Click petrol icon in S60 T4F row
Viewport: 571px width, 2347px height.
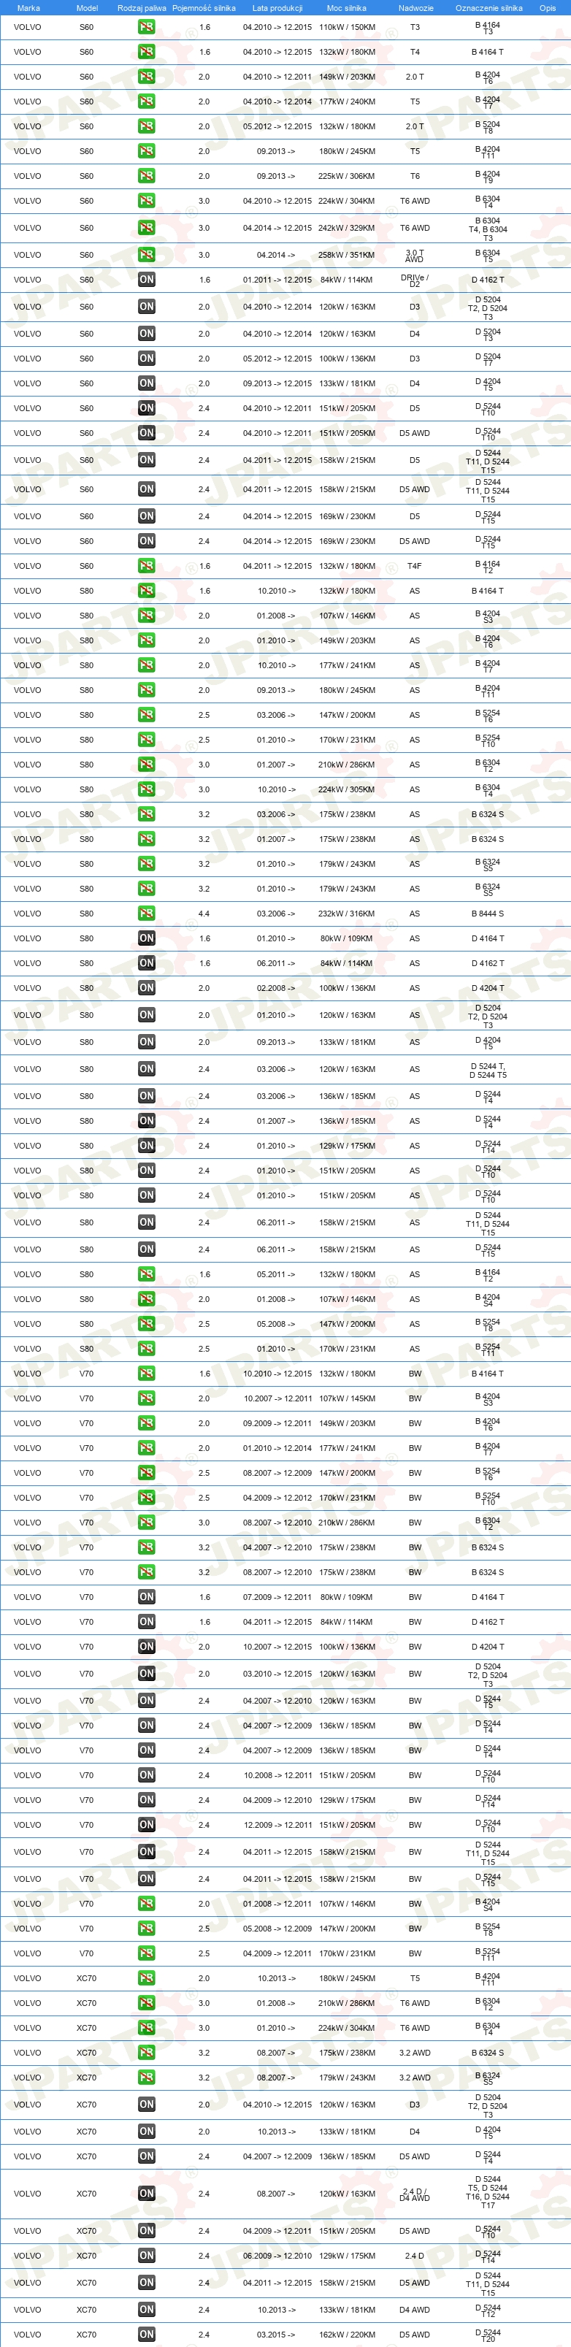[146, 566]
